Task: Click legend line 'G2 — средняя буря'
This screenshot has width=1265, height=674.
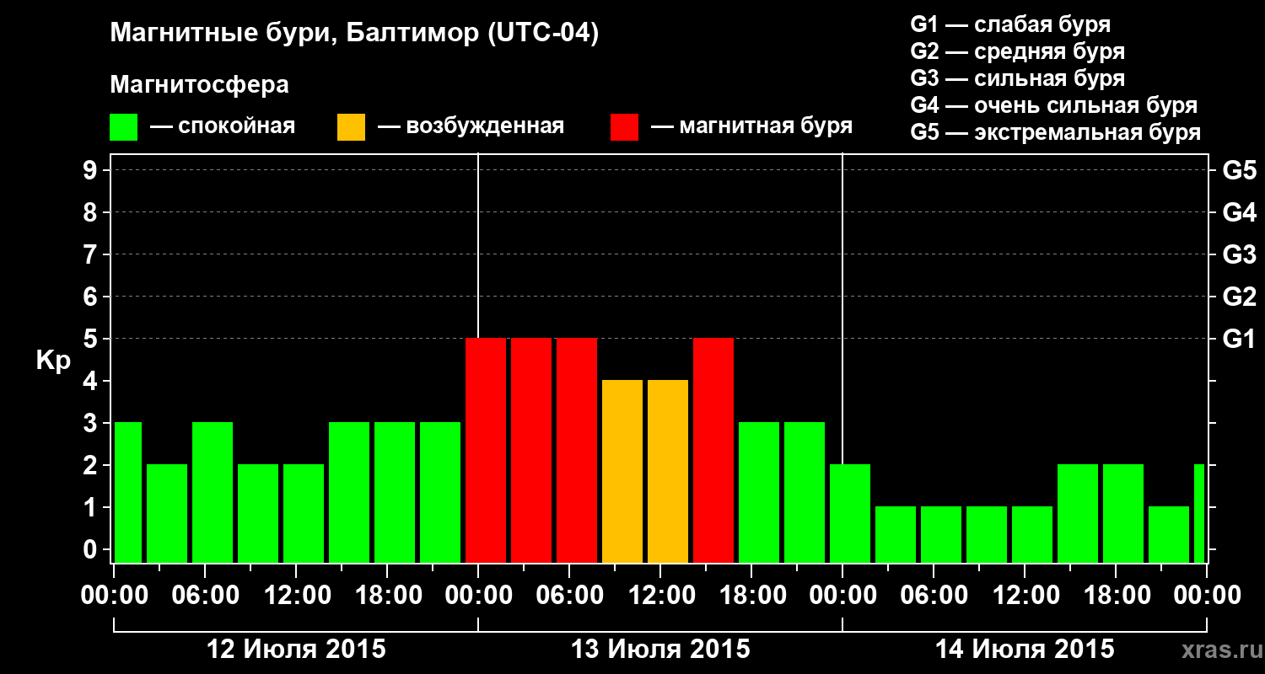Action: coord(1017,51)
